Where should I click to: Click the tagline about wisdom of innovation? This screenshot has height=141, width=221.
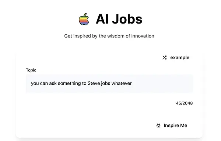[109, 36]
